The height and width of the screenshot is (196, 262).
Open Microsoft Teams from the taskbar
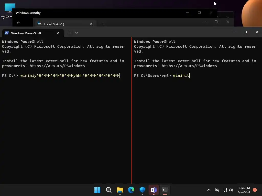click(154, 190)
